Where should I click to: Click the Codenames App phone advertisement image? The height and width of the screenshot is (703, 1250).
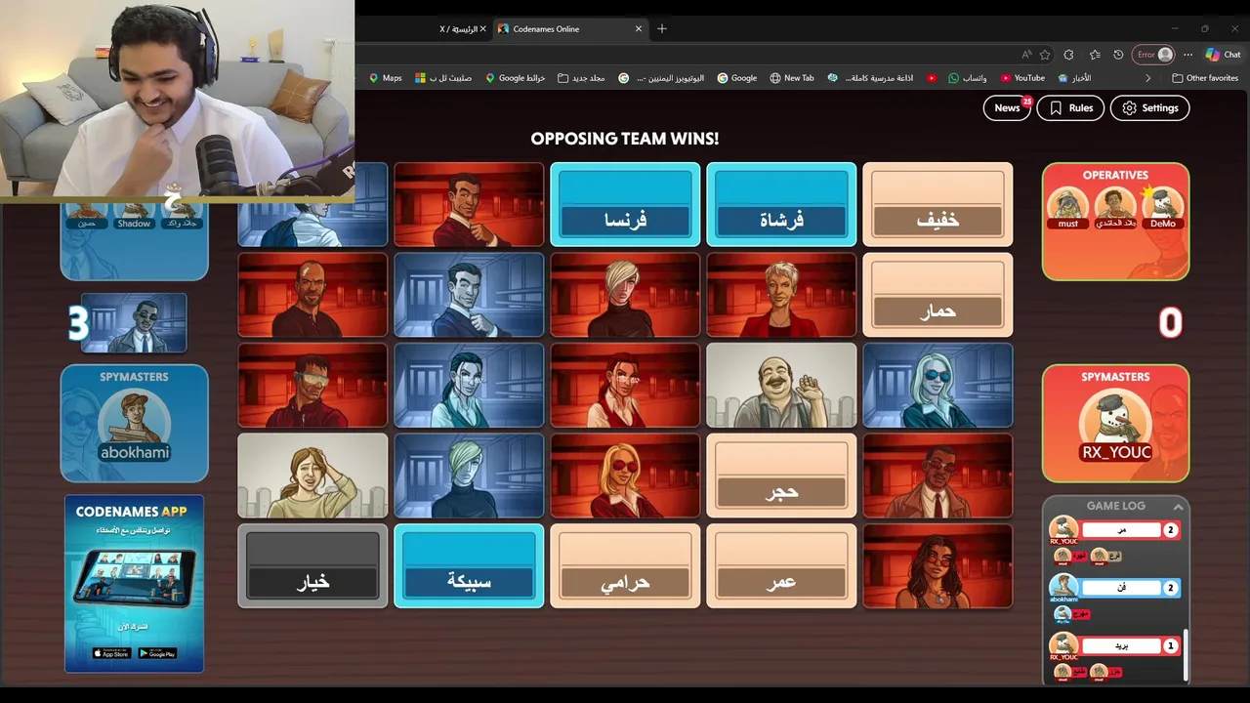tap(134, 576)
